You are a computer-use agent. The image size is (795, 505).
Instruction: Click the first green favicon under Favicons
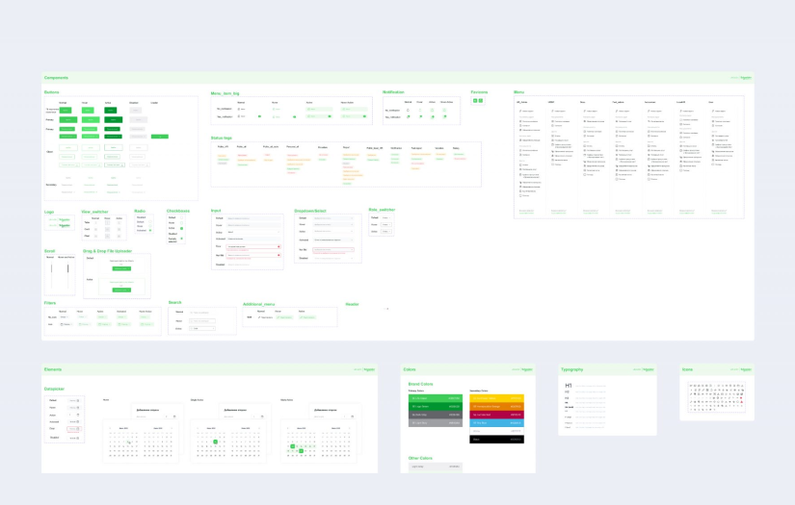(475, 101)
